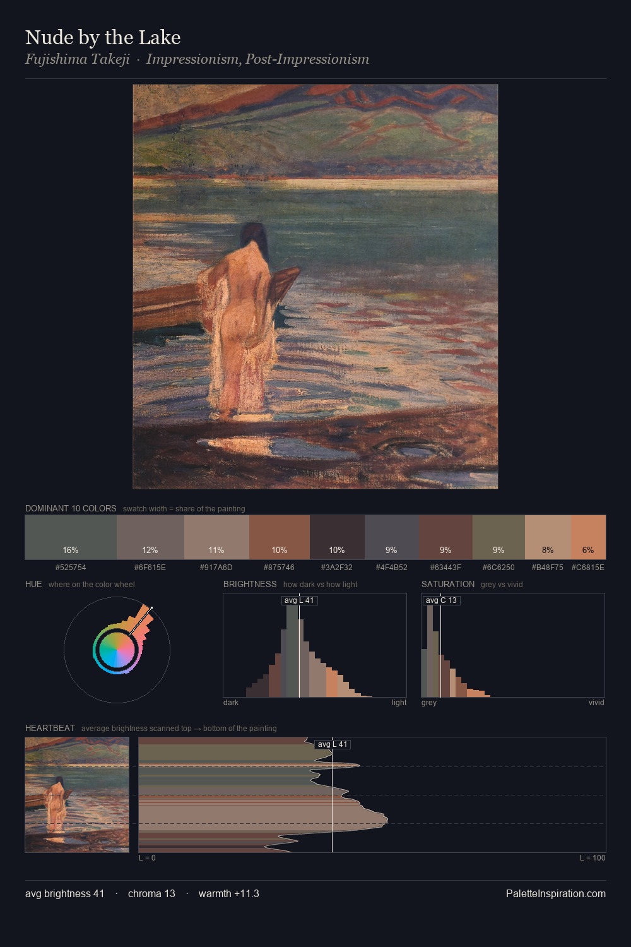The height and width of the screenshot is (947, 631).
Task: Click hex code '#3A2F32' label
Action: tap(337, 568)
